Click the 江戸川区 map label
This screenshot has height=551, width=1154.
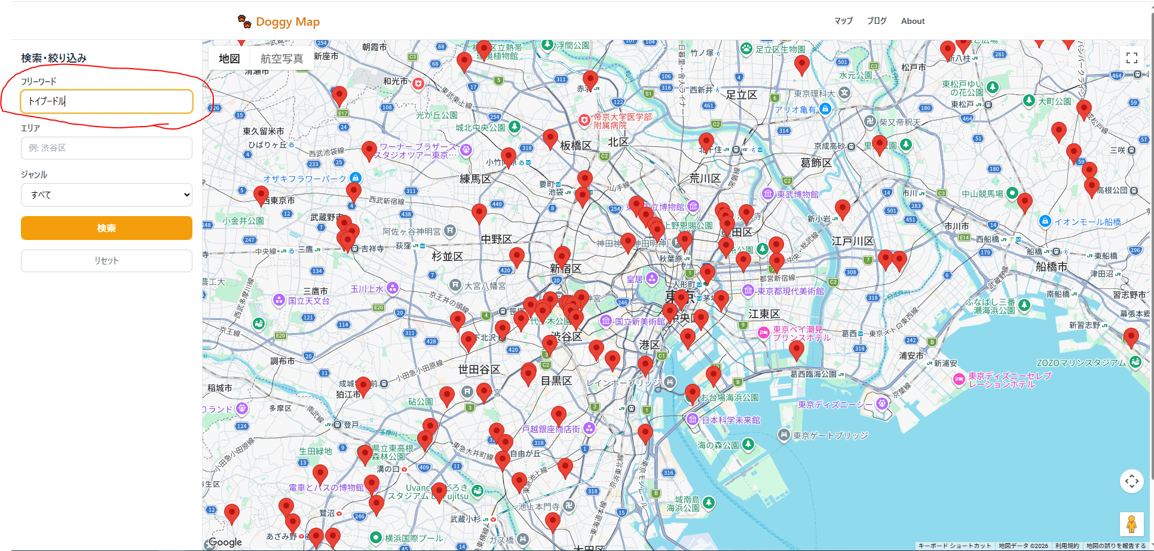coord(853,241)
